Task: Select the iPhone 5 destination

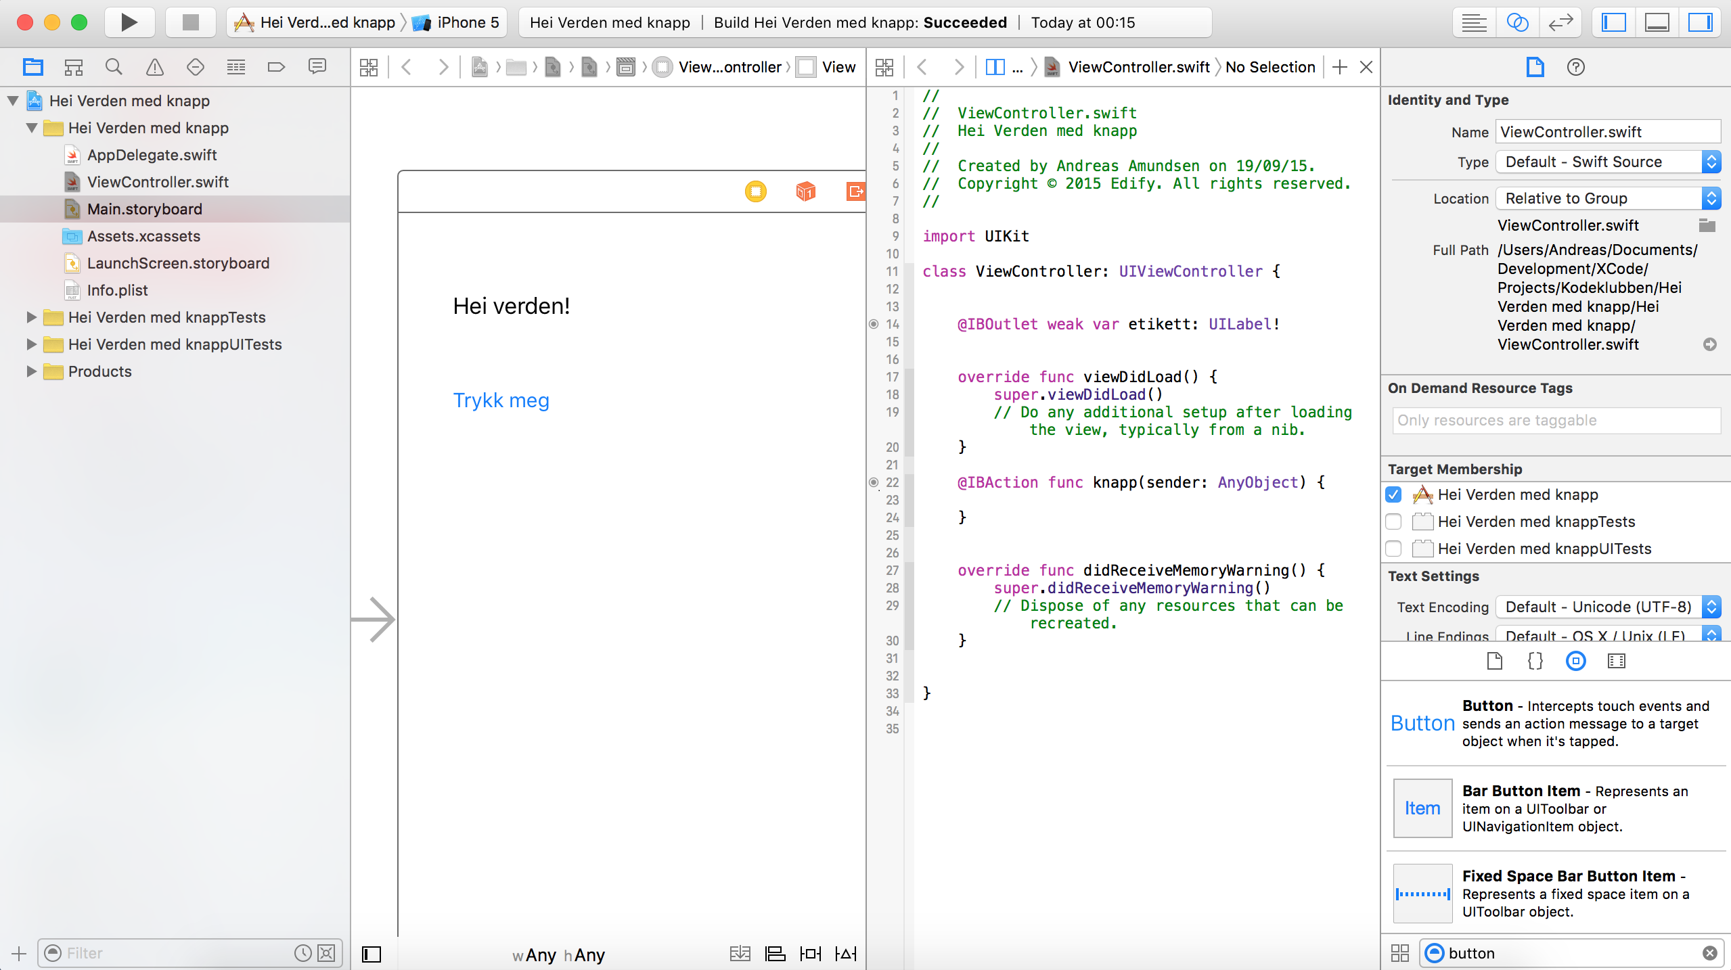Action: pyautogui.click(x=457, y=22)
